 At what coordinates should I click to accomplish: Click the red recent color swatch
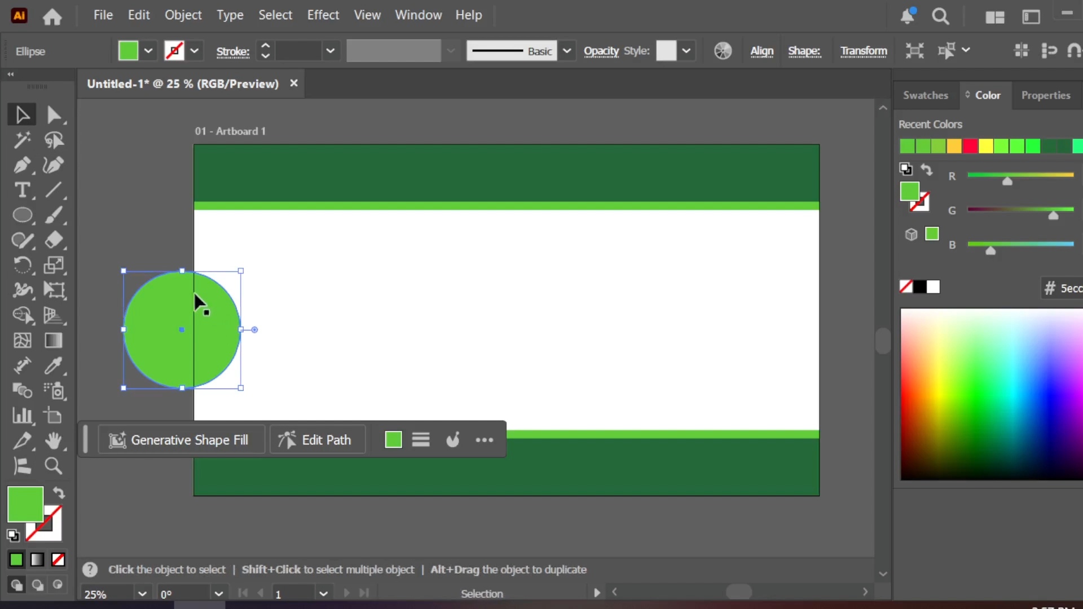970,146
